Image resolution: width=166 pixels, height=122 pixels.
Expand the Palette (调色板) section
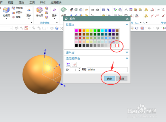[127, 52]
